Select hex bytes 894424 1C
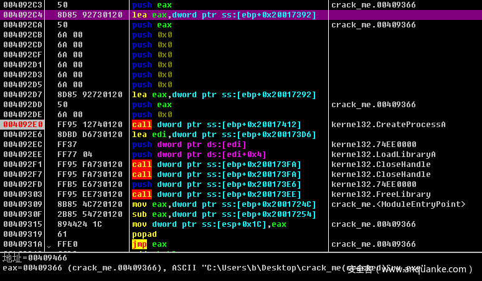Image resolution: width=482 pixels, height=281 pixels. pyautogui.click(x=80, y=224)
